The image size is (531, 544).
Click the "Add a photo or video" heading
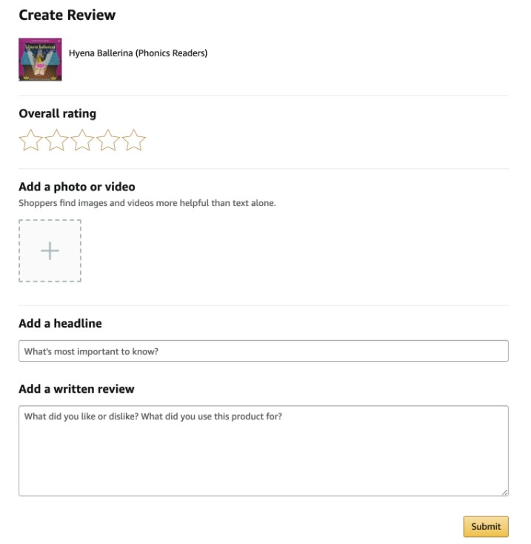coord(77,187)
